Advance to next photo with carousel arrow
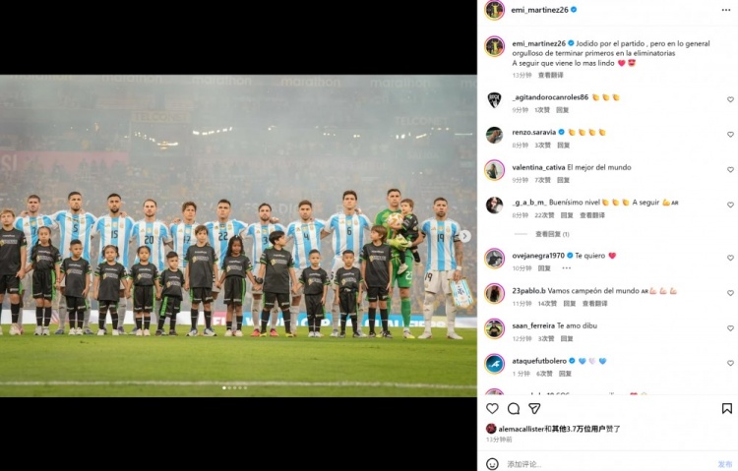Screen dimensions: 738x471 [465, 236]
